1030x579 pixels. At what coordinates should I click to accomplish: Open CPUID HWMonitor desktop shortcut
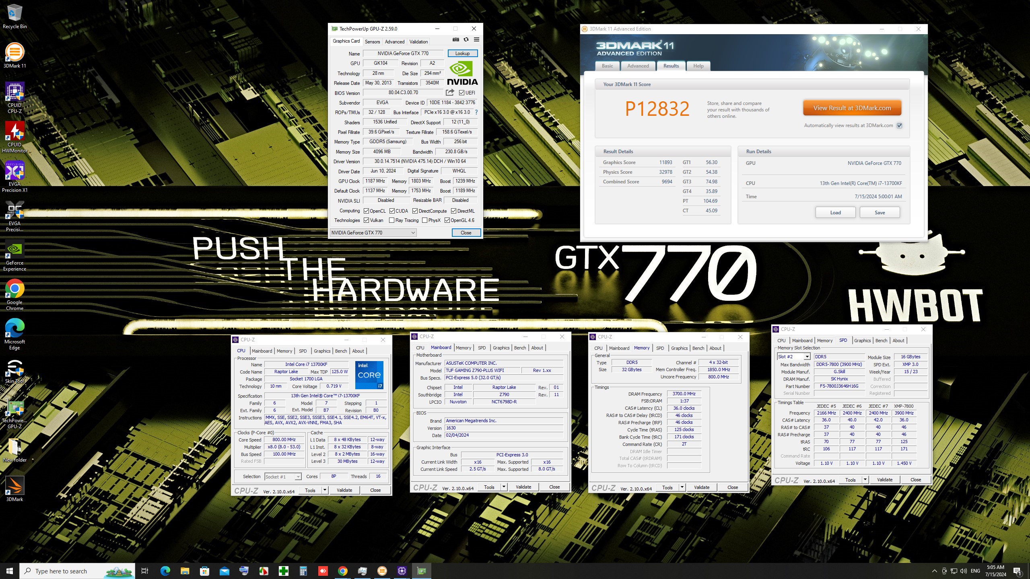pos(14,137)
